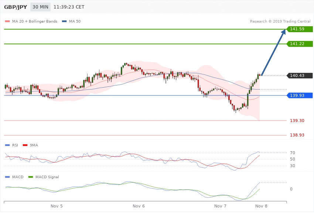The image size is (314, 213).
Task: Click the blue RSI legend marker
Action: [7, 145]
